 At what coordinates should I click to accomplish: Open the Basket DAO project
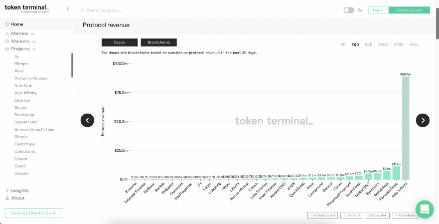coord(26,122)
